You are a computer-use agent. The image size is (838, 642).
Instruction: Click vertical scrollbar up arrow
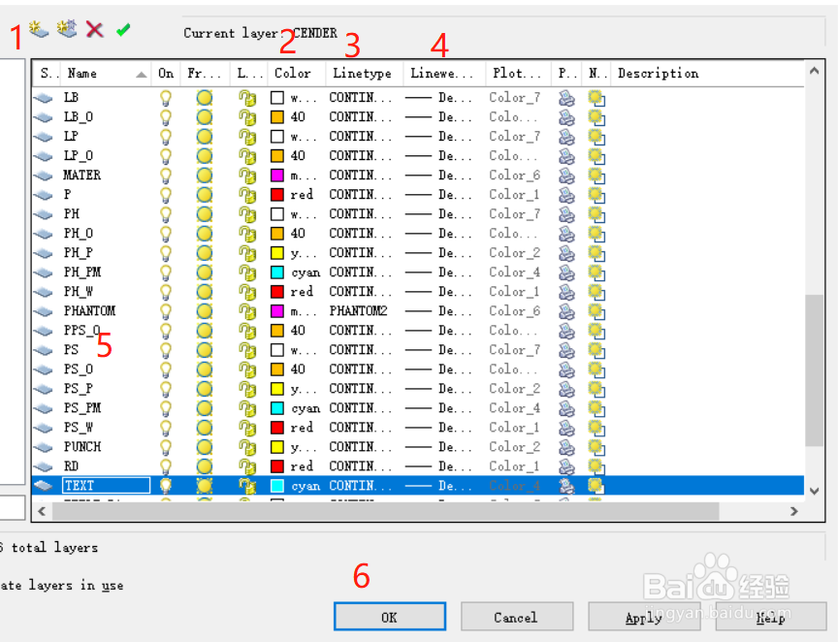(x=814, y=71)
